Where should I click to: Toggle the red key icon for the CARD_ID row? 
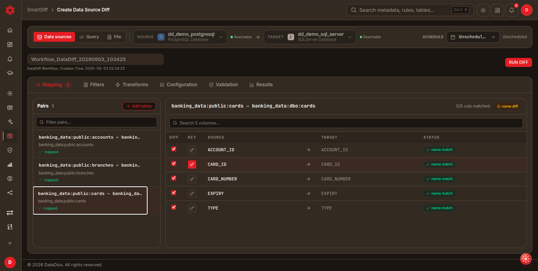pyautogui.click(x=192, y=164)
